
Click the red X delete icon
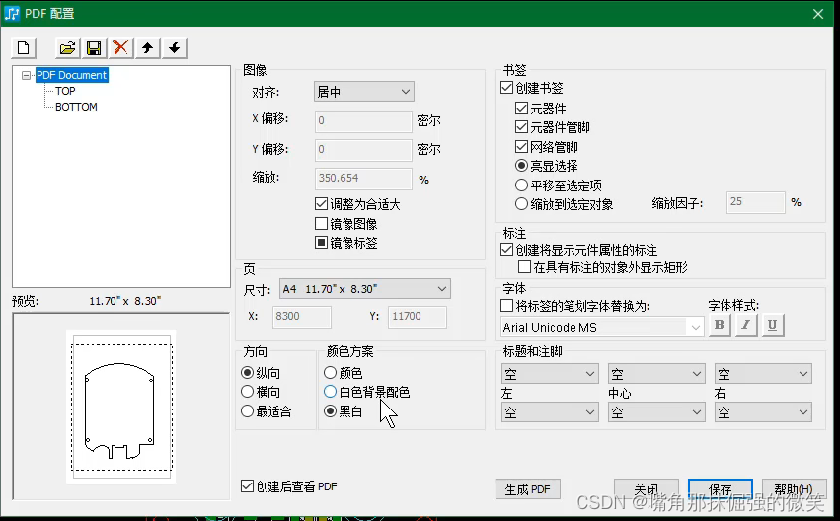(x=120, y=47)
